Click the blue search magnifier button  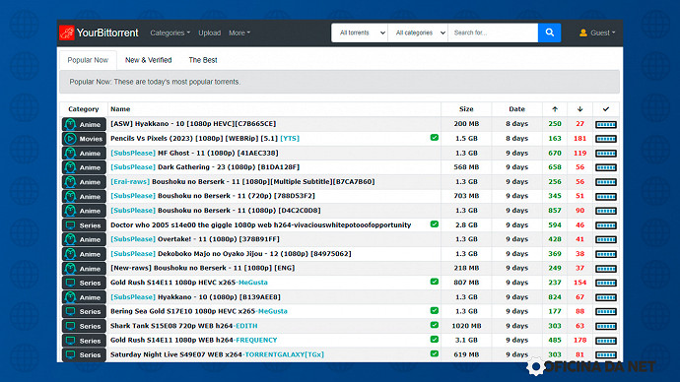550,32
